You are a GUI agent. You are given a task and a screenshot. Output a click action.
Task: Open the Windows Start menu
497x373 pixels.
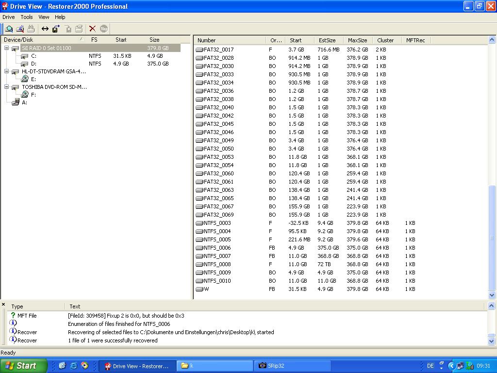(x=23, y=366)
